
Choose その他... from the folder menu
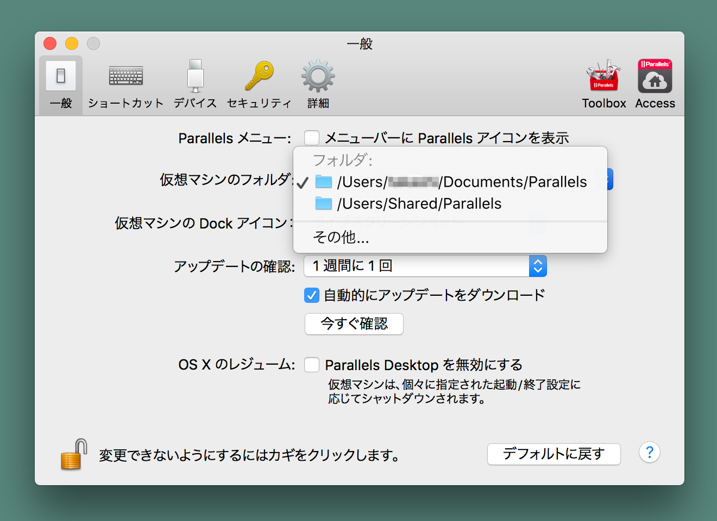point(450,237)
